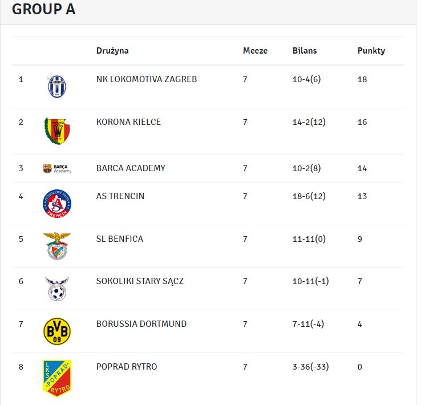421x405 pixels.
Task: Select the LKS Poprad Rytro badge
Action: click(57, 378)
